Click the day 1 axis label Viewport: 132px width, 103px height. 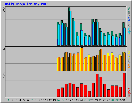tap(9, 100)
